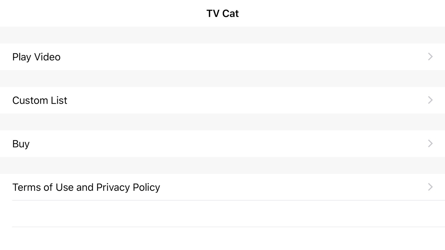Click the arrow icon on the Buy row
This screenshot has height=250, width=445.
point(430,144)
